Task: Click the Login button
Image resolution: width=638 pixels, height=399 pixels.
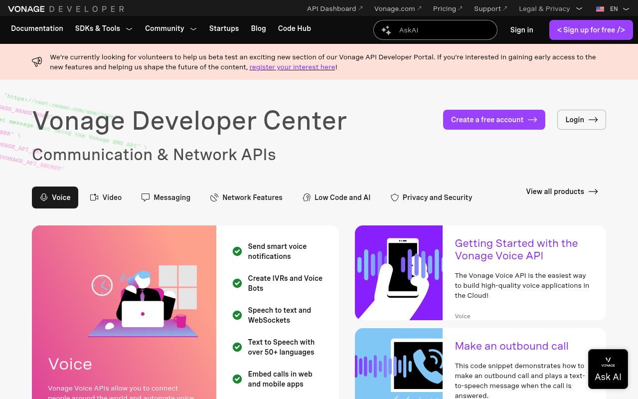Action: click(582, 120)
